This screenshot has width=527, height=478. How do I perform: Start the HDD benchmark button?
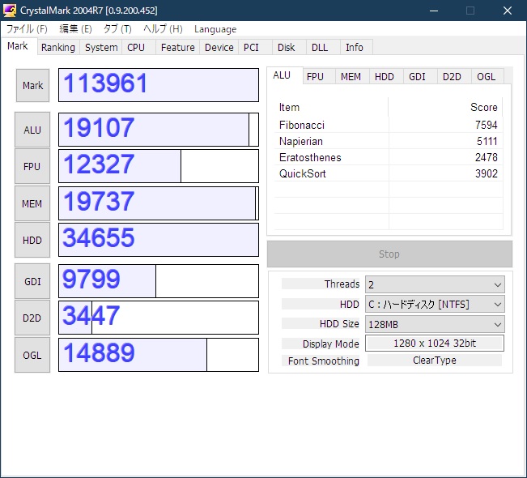(x=32, y=240)
